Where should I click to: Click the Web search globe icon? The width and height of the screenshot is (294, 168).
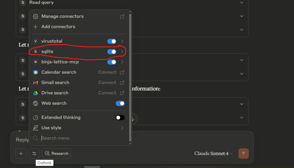(36, 103)
